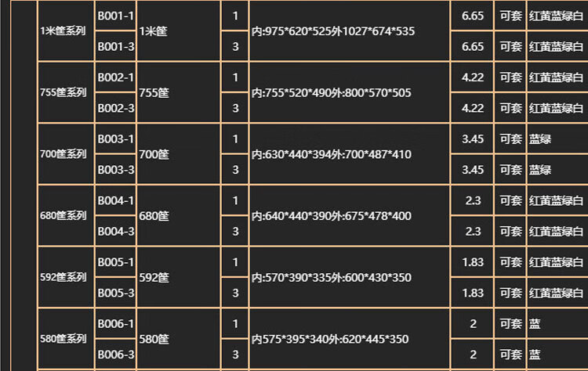Click dimensions cell 内:975*620*525外1027*674*535

[x=333, y=31]
